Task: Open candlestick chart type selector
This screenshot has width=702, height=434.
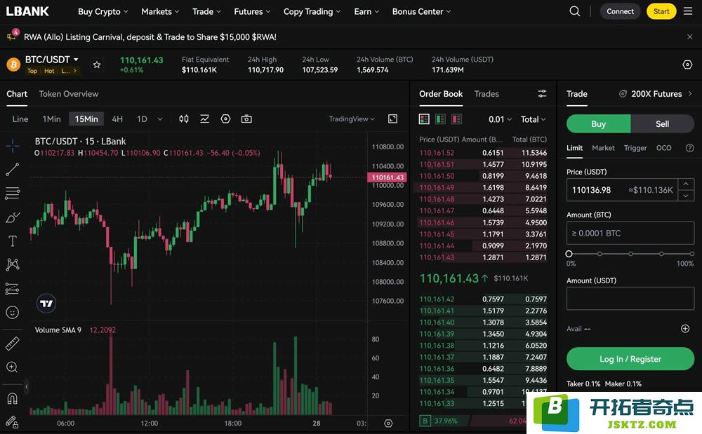Action: [x=183, y=119]
